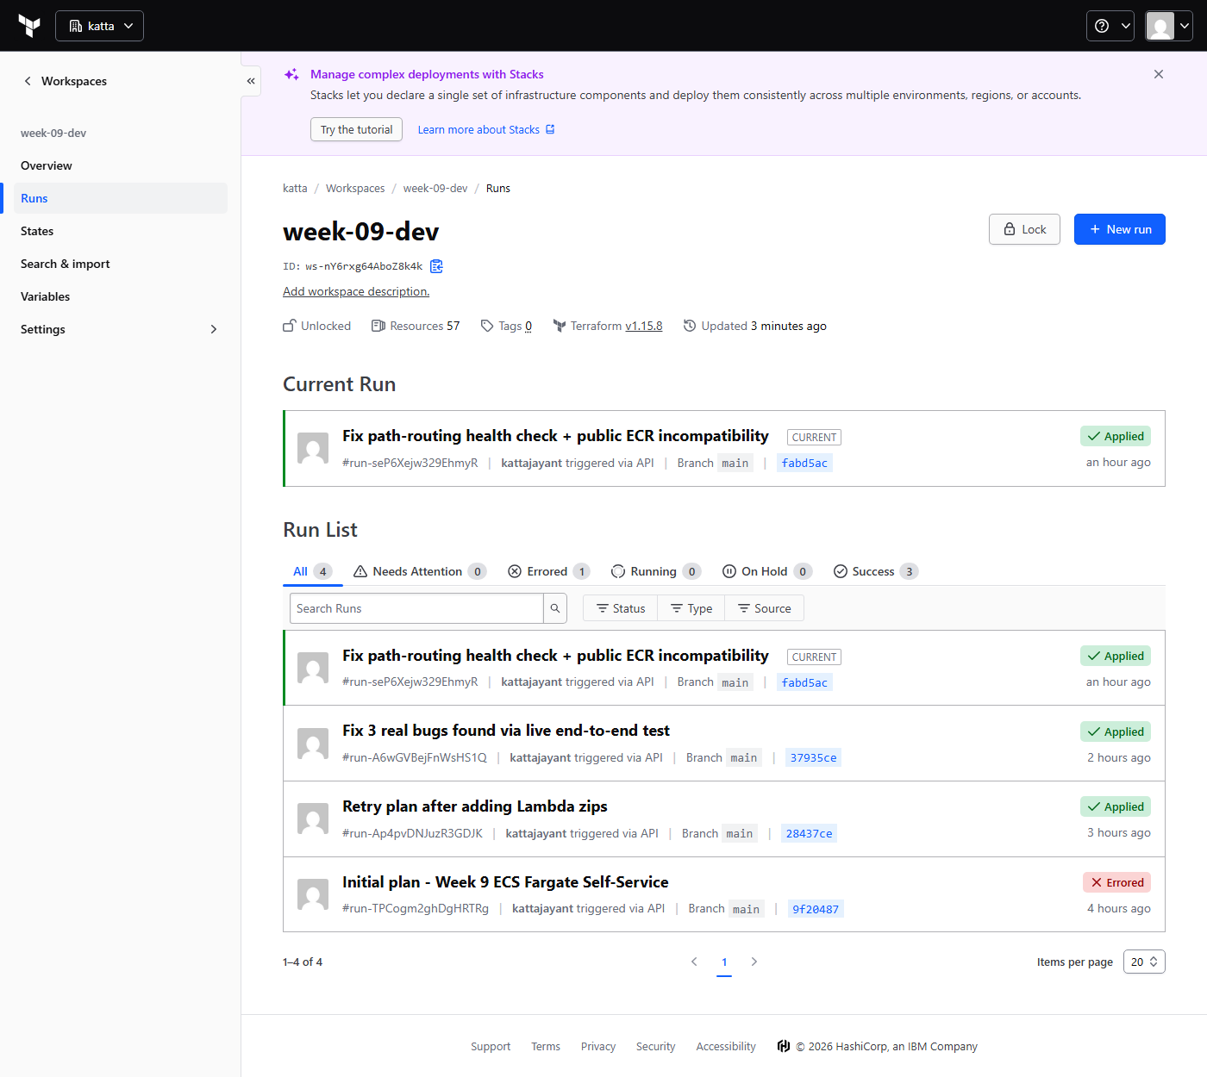The height and width of the screenshot is (1077, 1207).
Task: Select page 1 in pagination
Action: (724, 962)
